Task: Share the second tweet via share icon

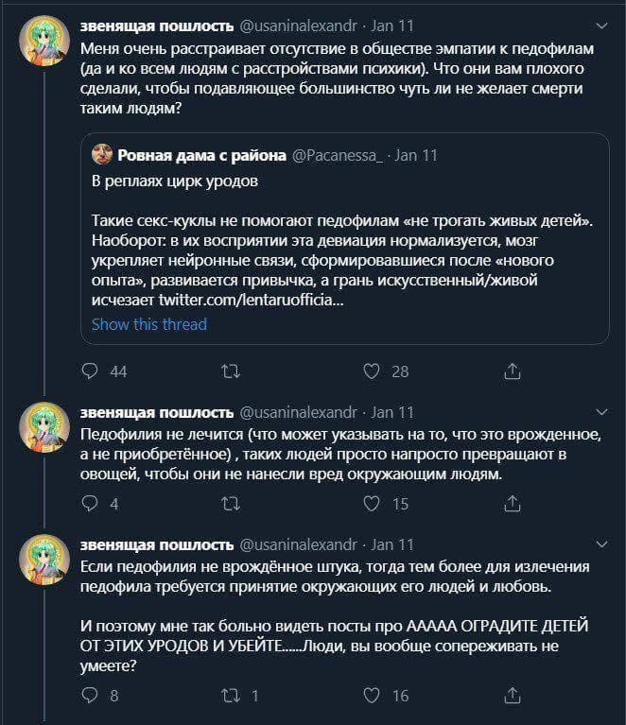Action: 513,503
